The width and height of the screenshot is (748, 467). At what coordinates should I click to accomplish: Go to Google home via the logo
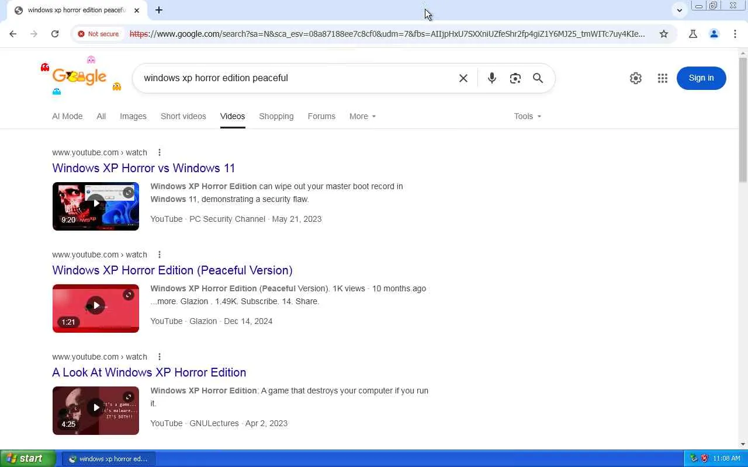pos(79,76)
